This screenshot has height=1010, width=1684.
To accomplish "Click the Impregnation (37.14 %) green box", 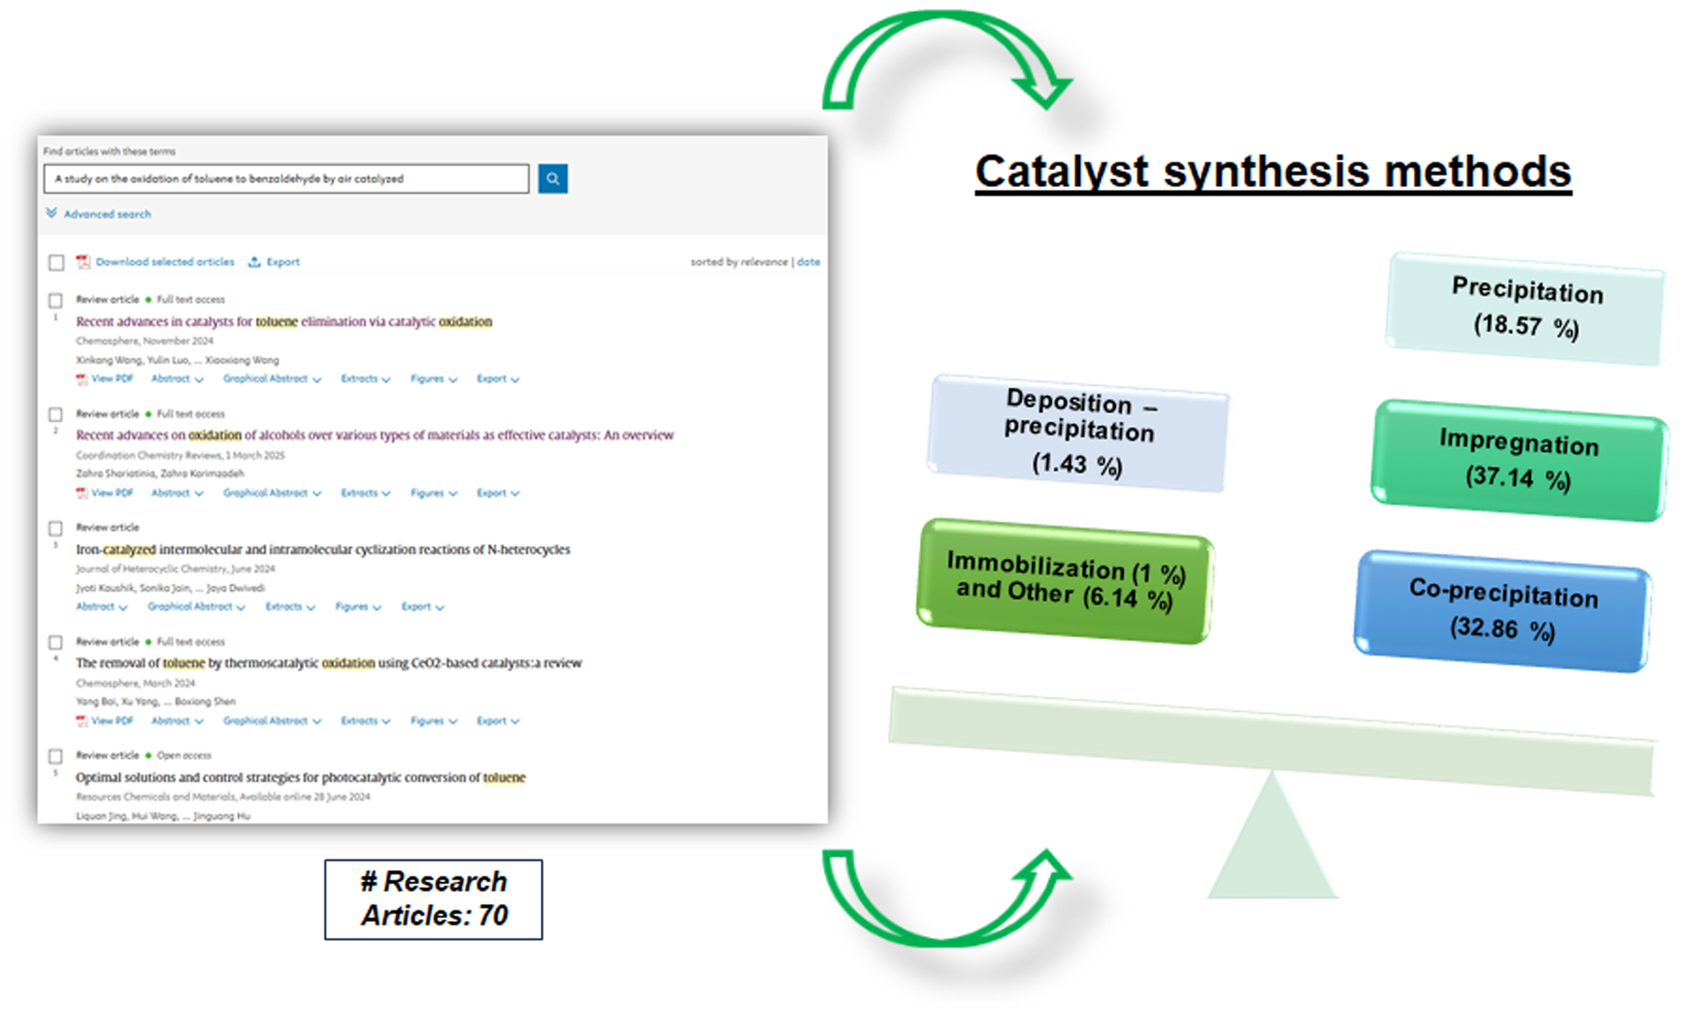I will tap(1519, 461).
